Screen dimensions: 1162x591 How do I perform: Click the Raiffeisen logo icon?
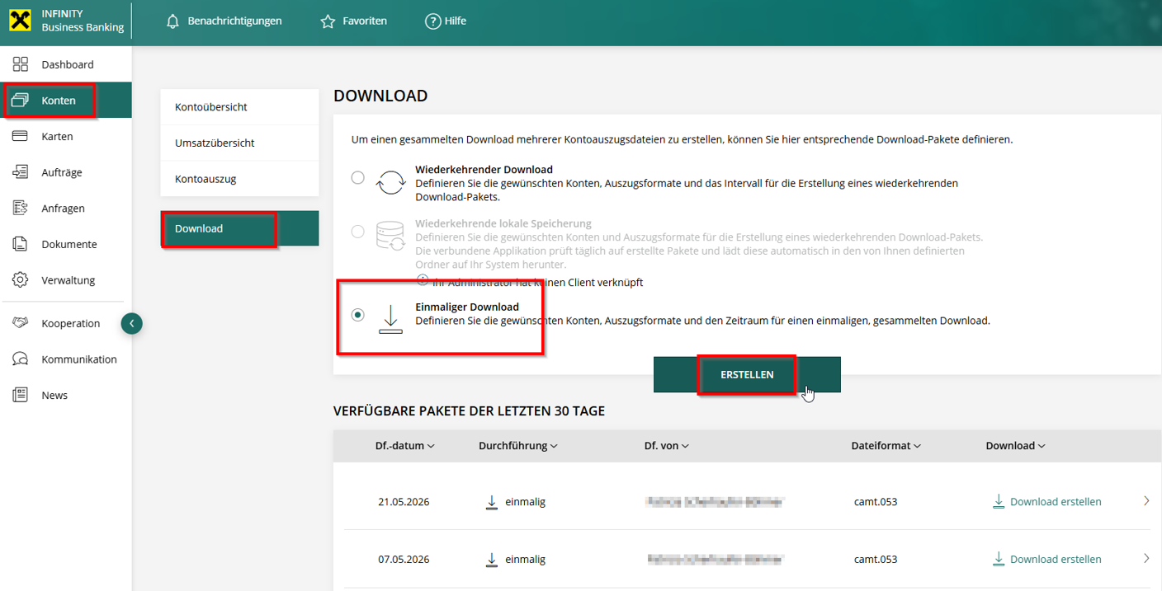pos(21,21)
